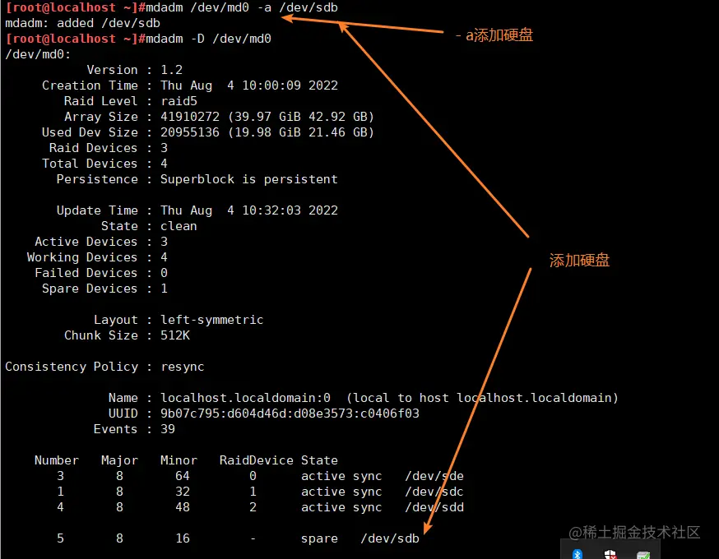Click the 'Number' column header
This screenshot has height=559, width=719.
57,460
